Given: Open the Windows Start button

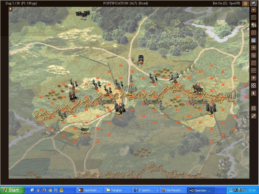Looking at the screenshot, I should click(12, 190).
